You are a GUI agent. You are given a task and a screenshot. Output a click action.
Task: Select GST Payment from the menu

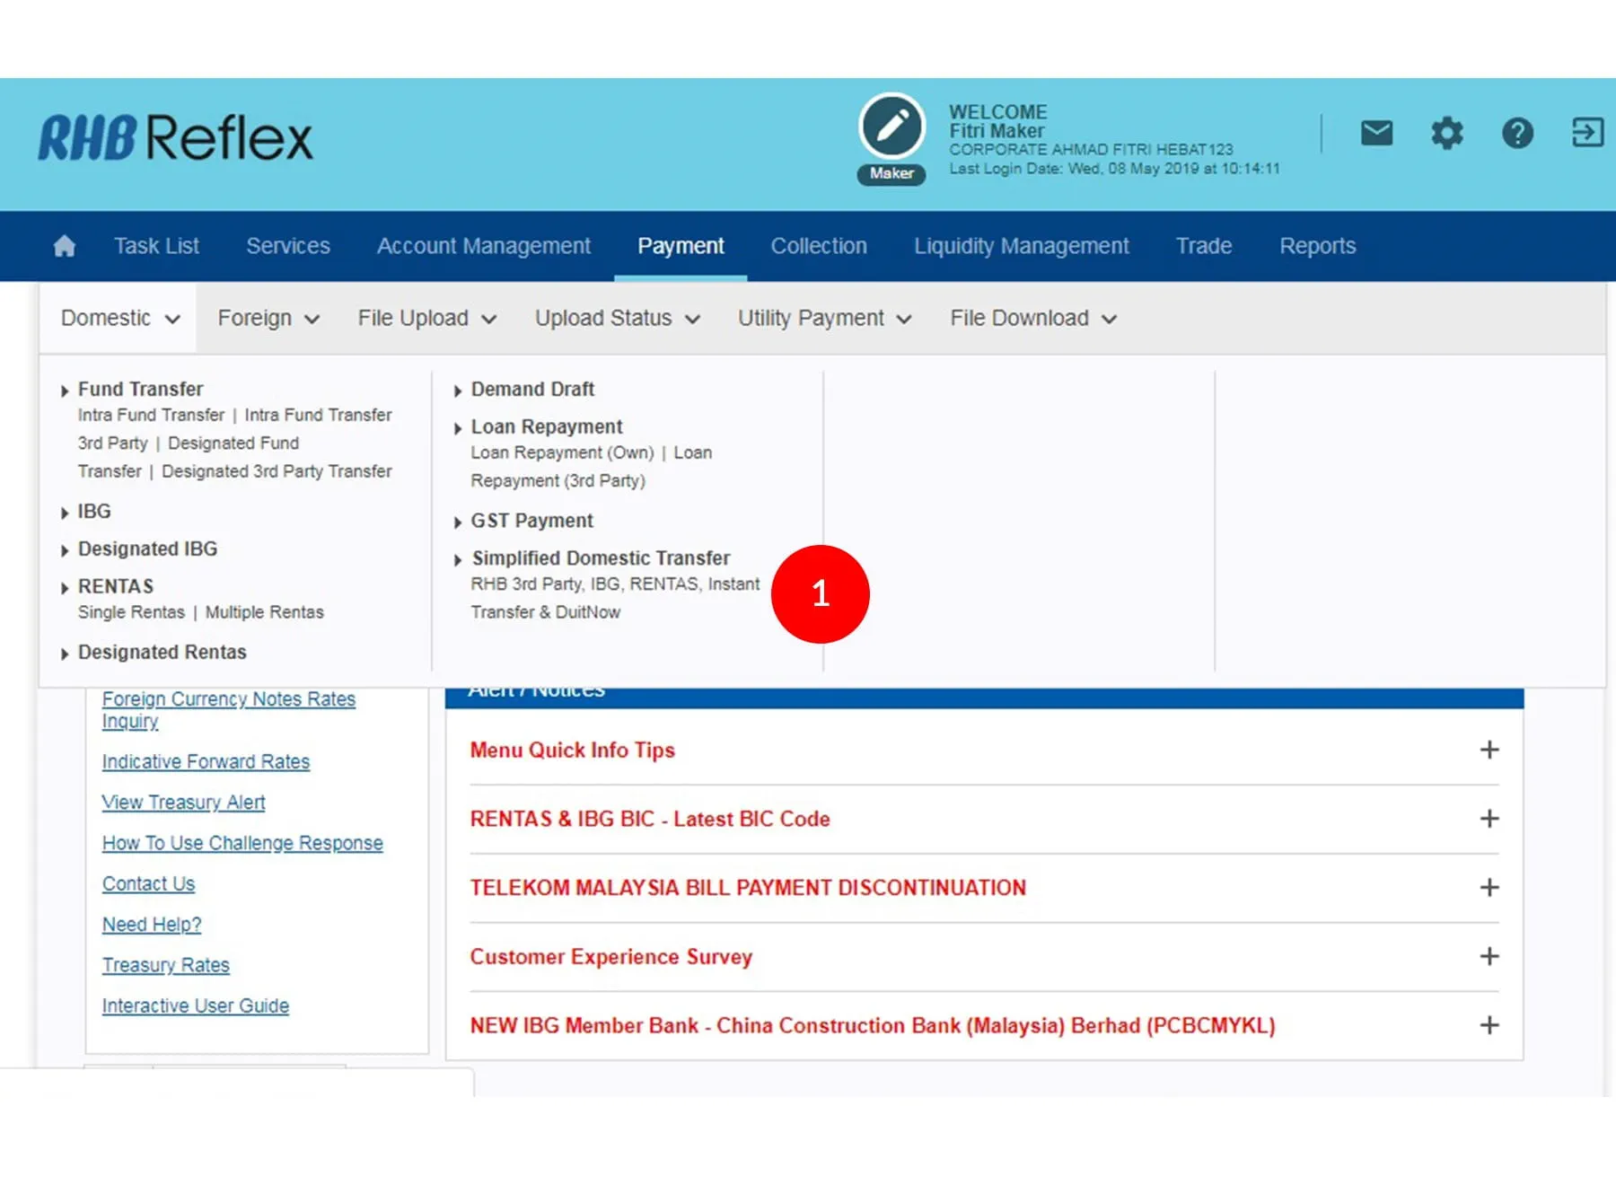click(531, 521)
